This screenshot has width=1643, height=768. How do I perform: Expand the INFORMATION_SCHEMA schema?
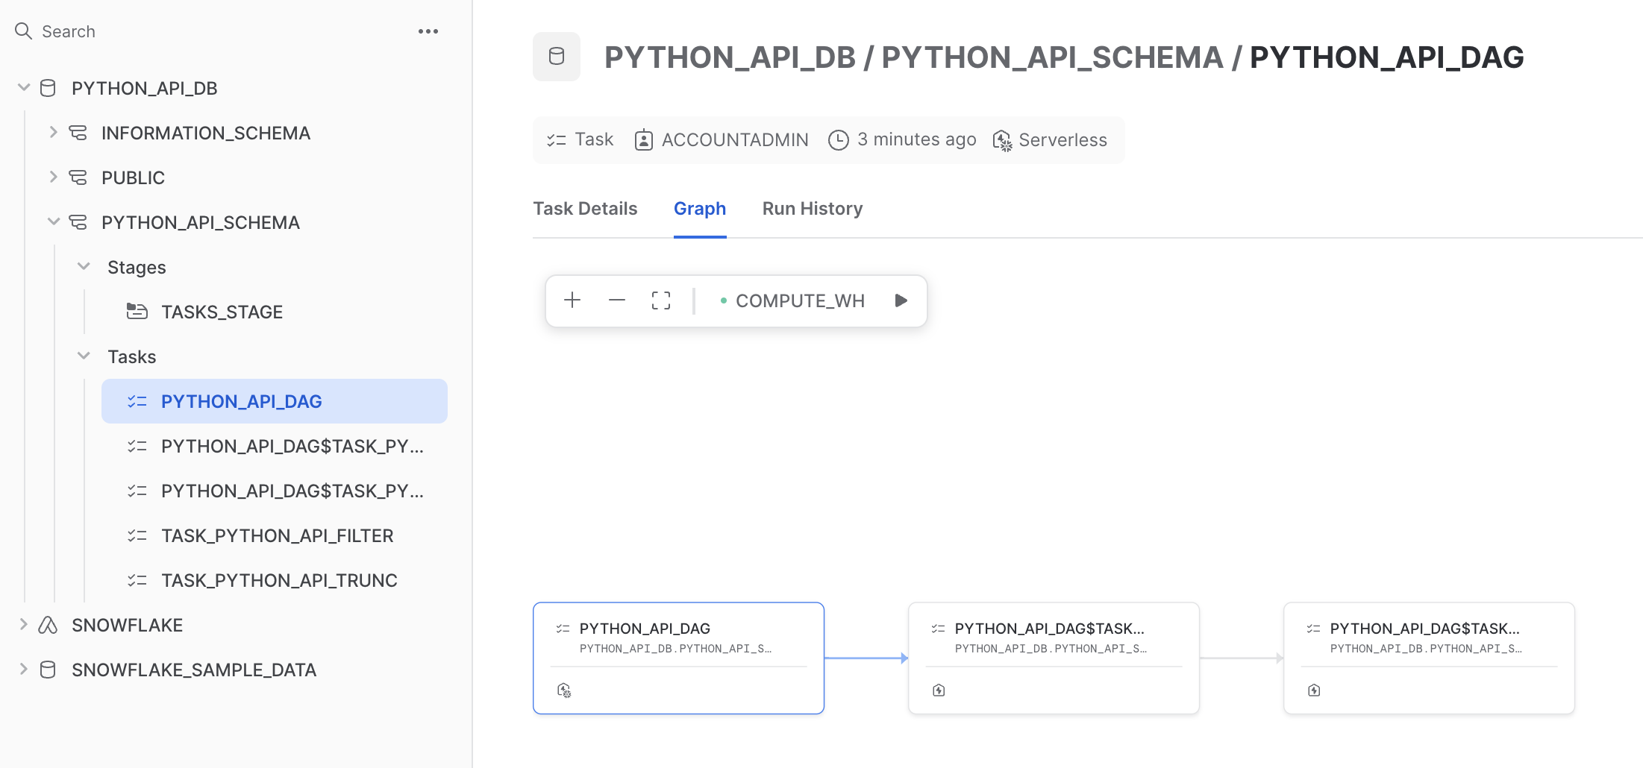(x=53, y=133)
